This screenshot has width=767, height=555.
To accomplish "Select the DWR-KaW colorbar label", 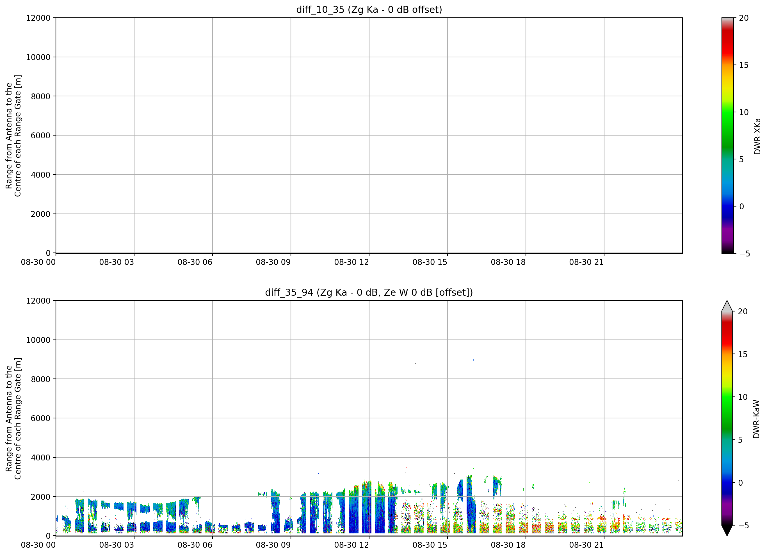I will point(756,419).
